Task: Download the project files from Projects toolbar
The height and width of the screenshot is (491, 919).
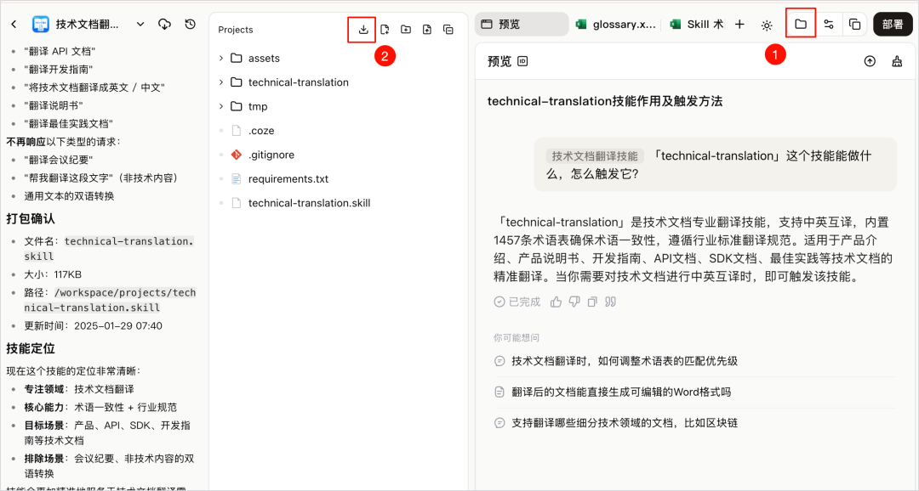Action: click(362, 29)
